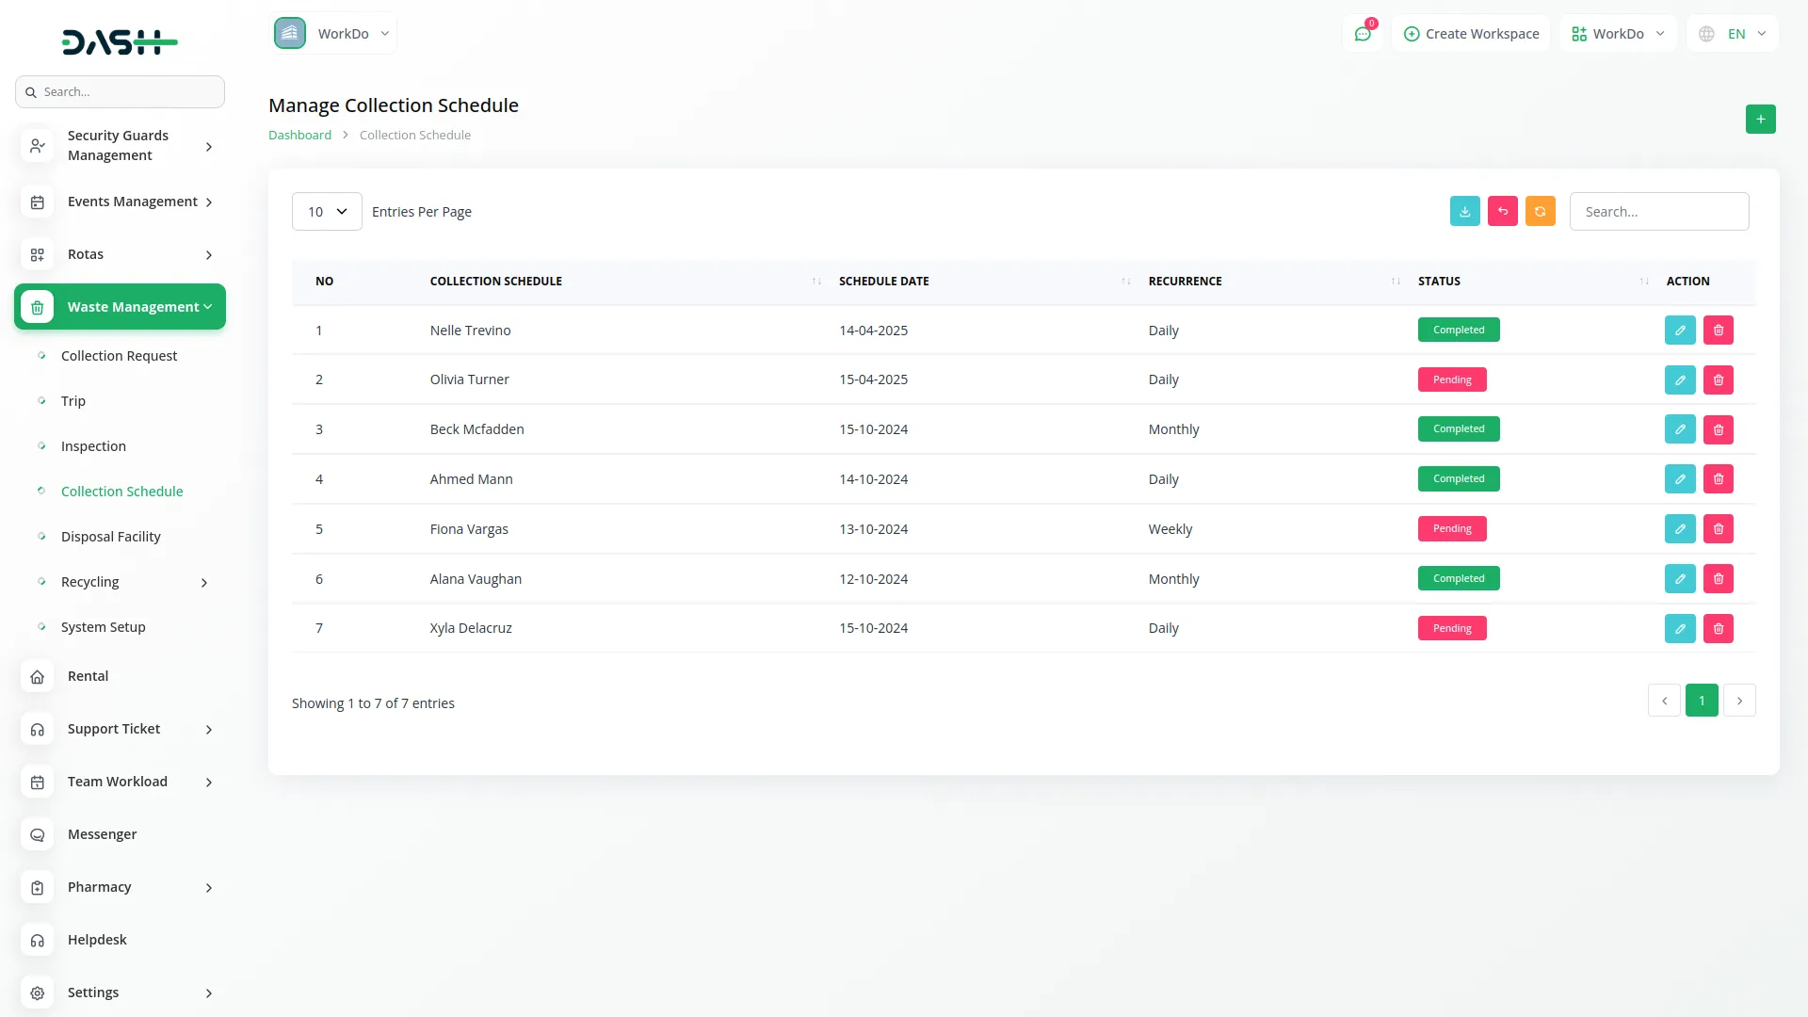Screen dimensions: 1808x1017
Task: Edit the Nelle Trevino schedule row
Action: pos(1679,331)
